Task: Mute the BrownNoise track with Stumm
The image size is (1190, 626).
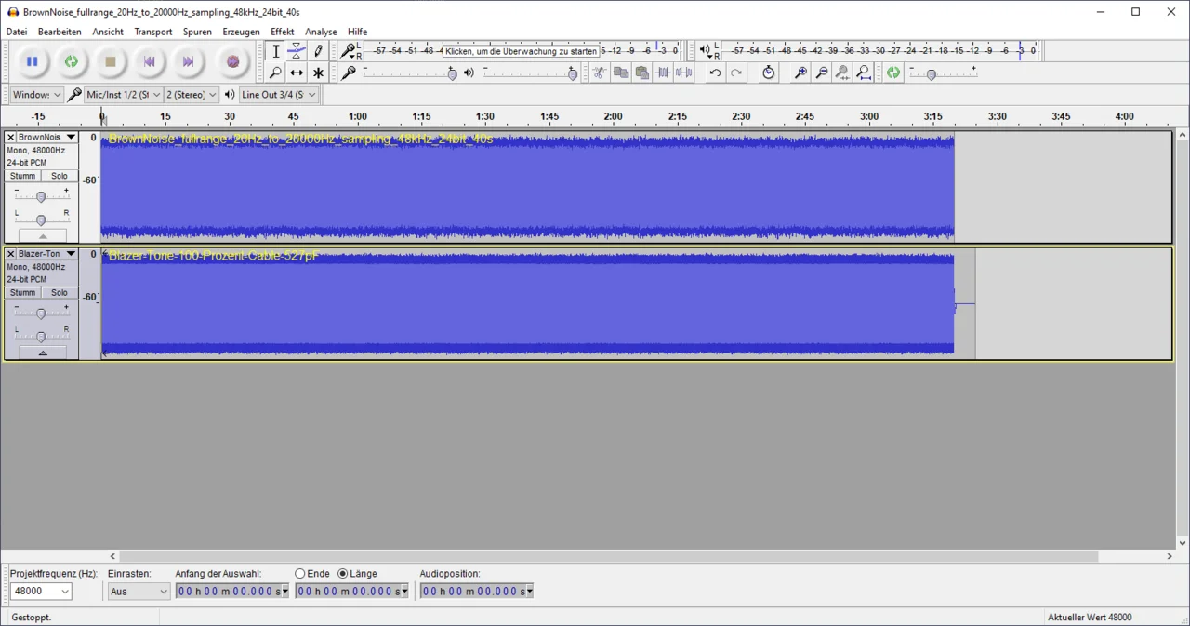Action: pyautogui.click(x=23, y=176)
